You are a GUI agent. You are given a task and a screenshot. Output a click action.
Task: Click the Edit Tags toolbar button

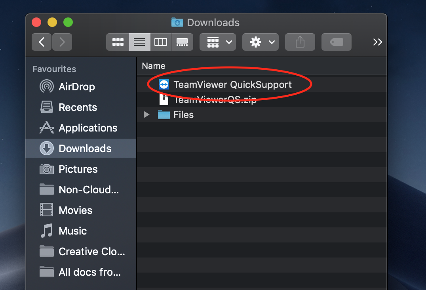(x=336, y=42)
